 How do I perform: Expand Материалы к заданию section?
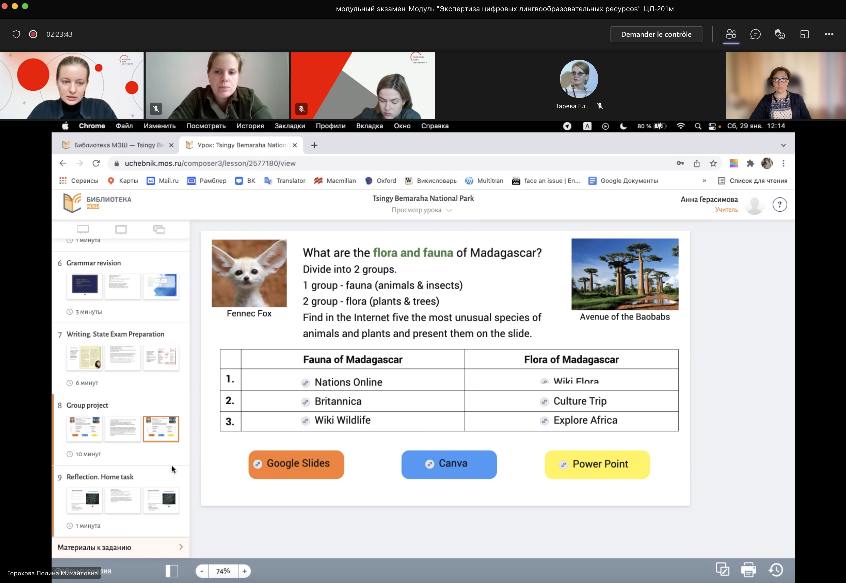tap(120, 547)
